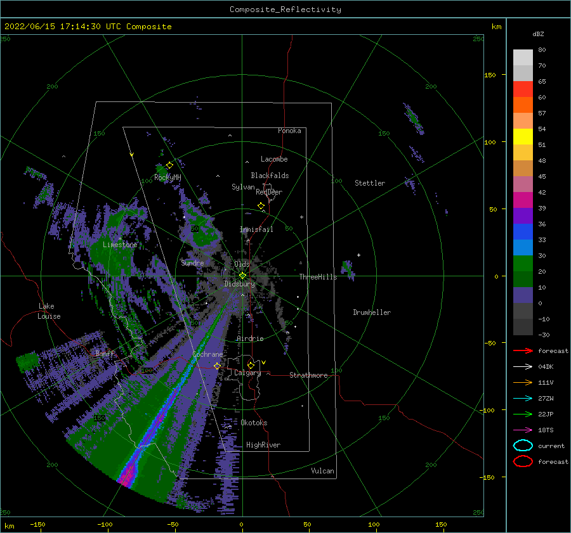Click the RedDeer label
Viewport: 571px width, 533px height.
click(x=269, y=192)
